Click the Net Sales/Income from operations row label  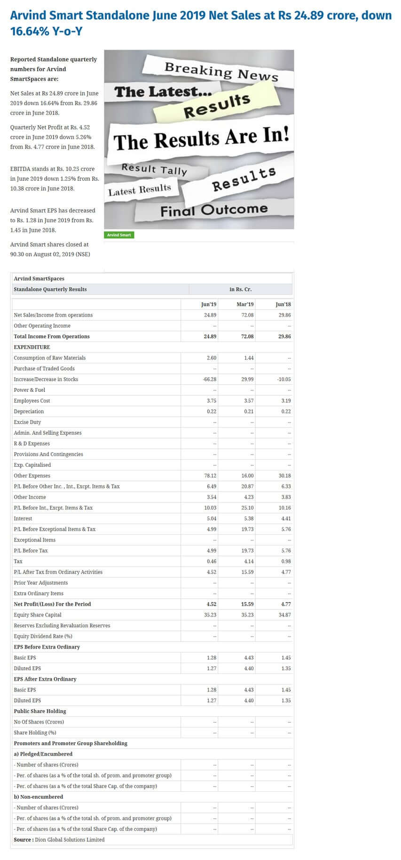tap(53, 315)
